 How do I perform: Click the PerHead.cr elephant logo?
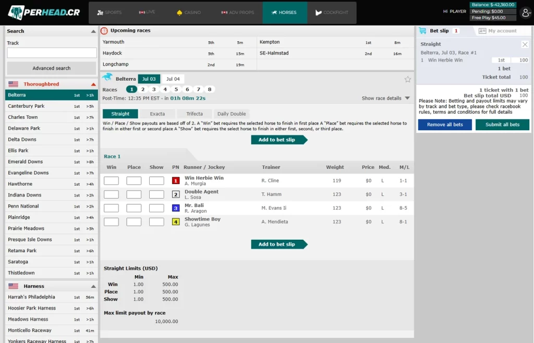(x=16, y=13)
